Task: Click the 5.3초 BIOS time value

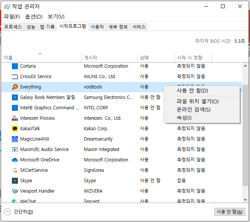Action: click(240, 41)
